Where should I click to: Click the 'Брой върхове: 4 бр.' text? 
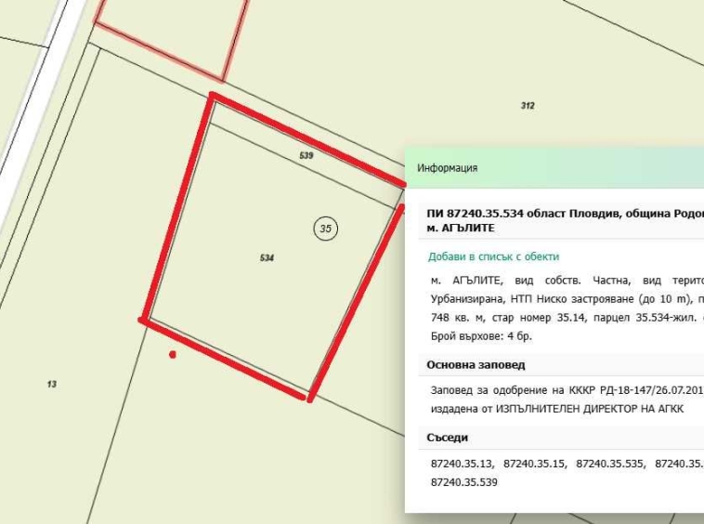(483, 336)
